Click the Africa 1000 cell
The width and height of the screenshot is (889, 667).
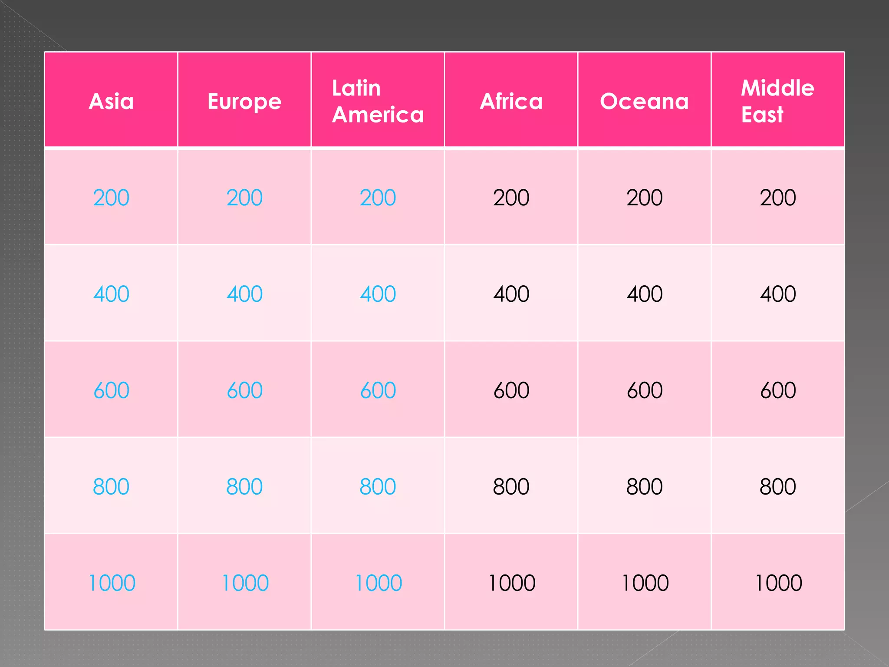511,583
